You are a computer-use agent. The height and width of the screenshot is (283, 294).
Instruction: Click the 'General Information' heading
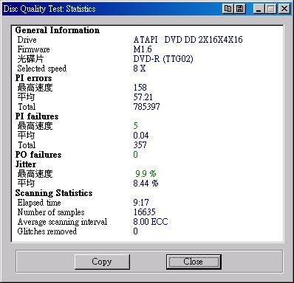click(58, 30)
